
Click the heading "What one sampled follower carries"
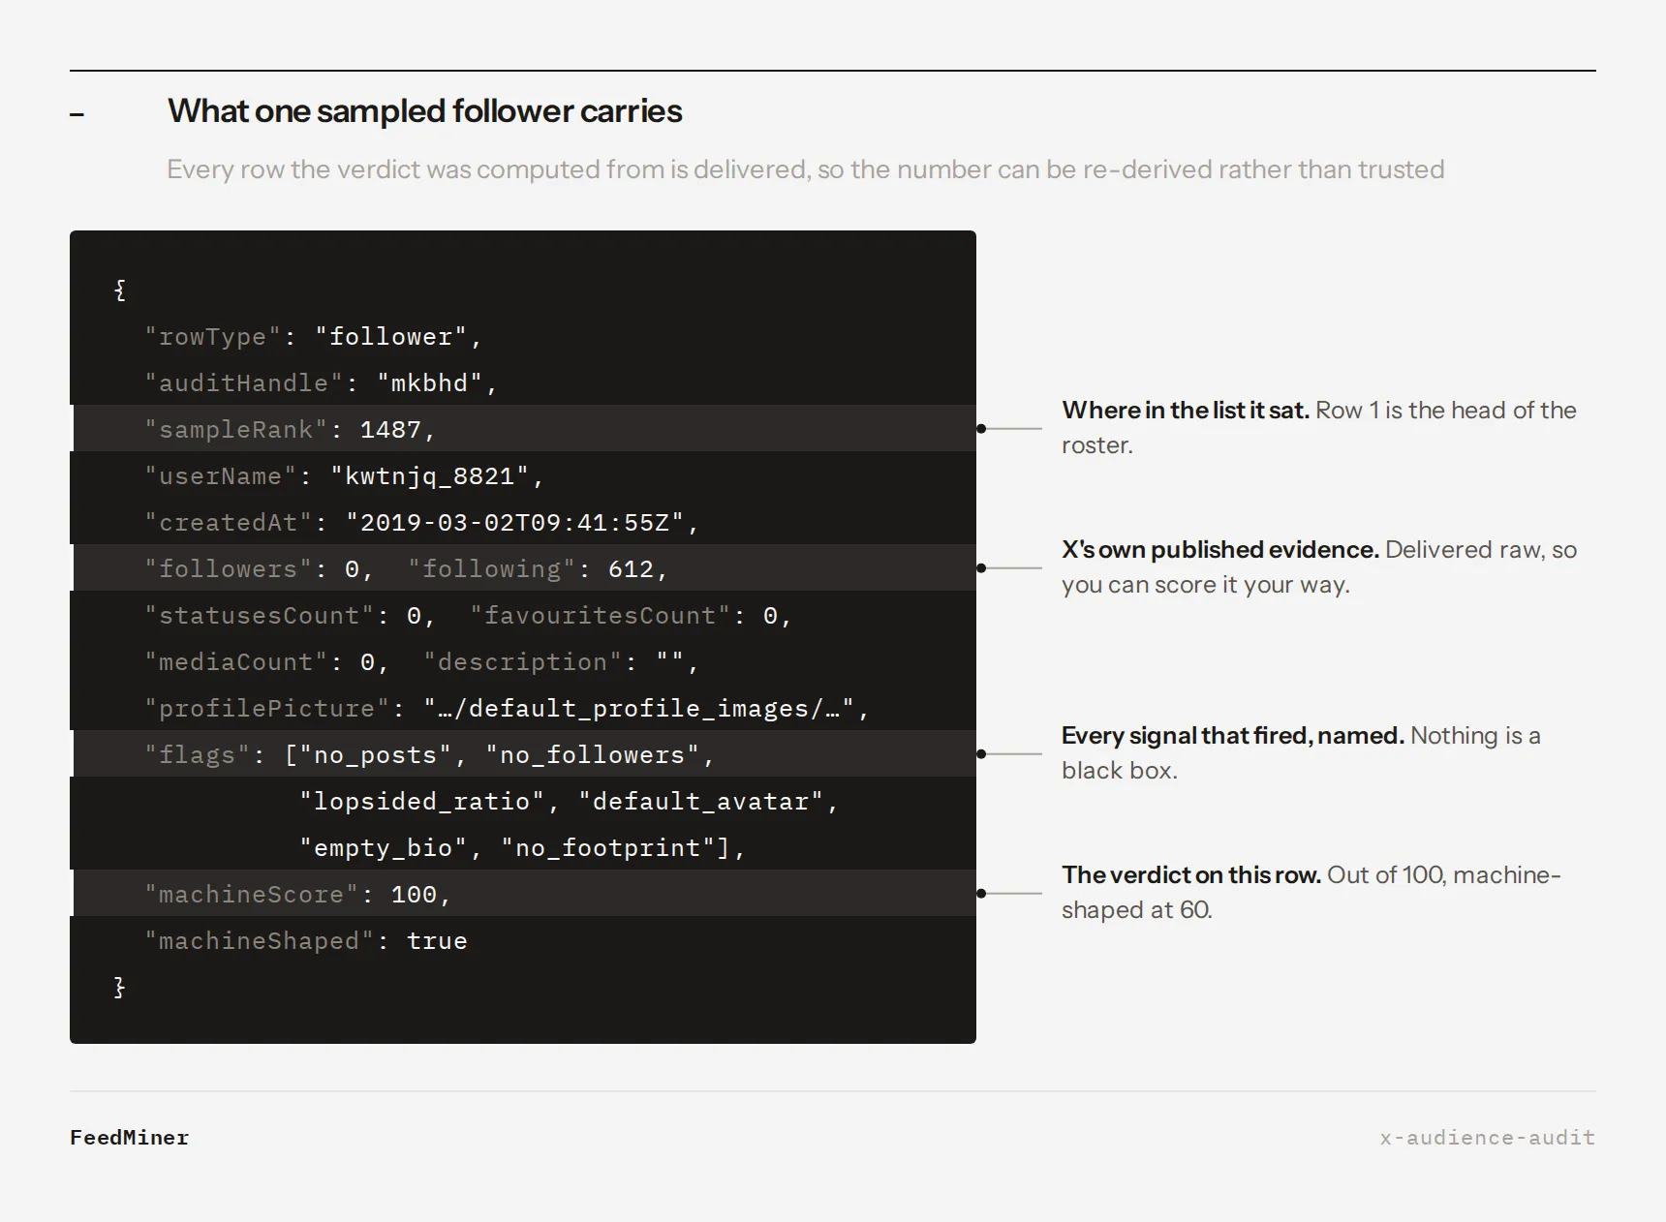coord(424,111)
